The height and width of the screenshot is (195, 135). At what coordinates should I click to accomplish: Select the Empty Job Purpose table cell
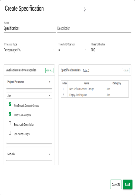(x=86, y=95)
